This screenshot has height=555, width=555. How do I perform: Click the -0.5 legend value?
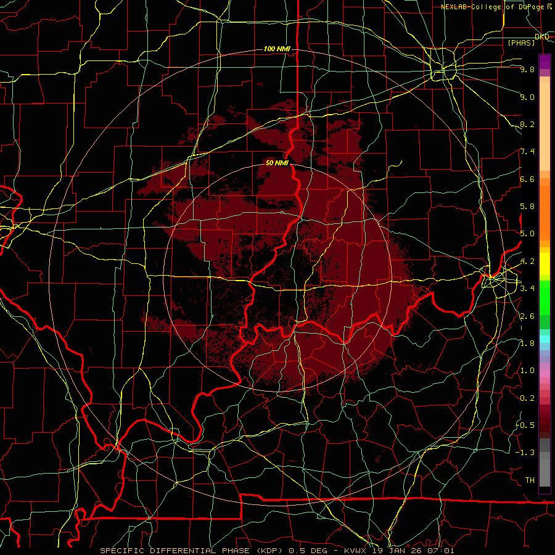point(525,425)
